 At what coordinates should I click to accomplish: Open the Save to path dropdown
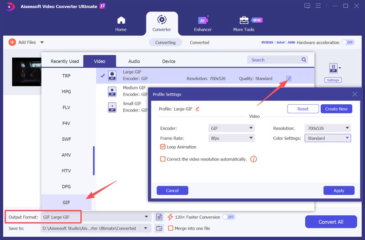146,228
